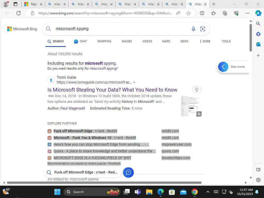Switch to the VIDEOS tab

pyautogui.click(x=147, y=41)
